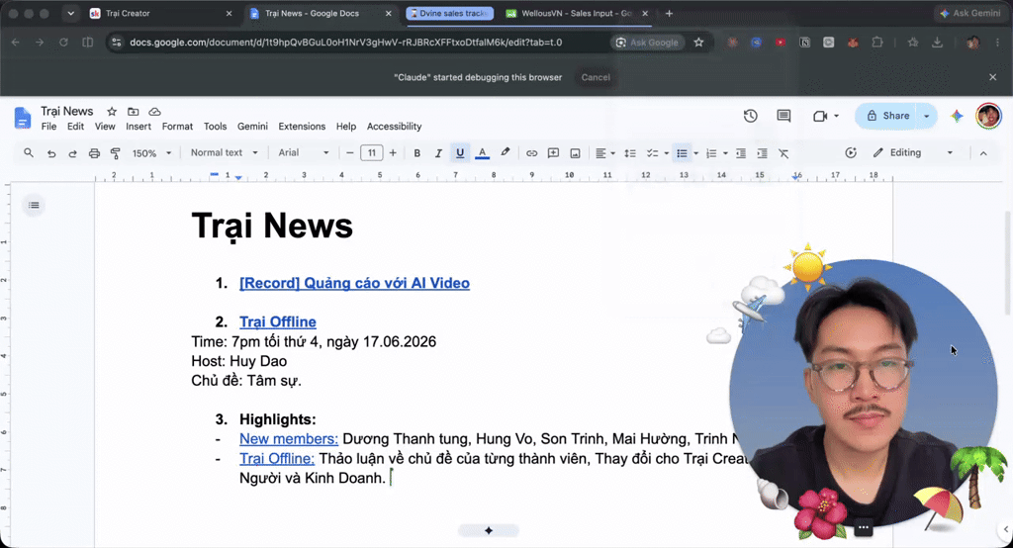
Task: Redo the last action
Action: 72,153
